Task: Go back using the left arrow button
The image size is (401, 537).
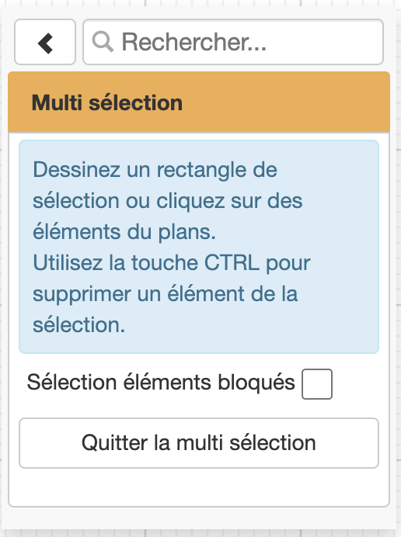Action: click(45, 42)
